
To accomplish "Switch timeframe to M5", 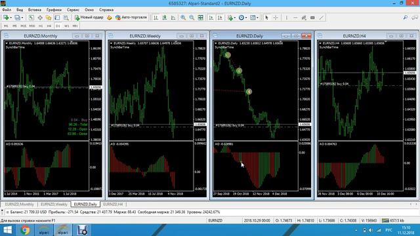I will [x=14, y=26].
